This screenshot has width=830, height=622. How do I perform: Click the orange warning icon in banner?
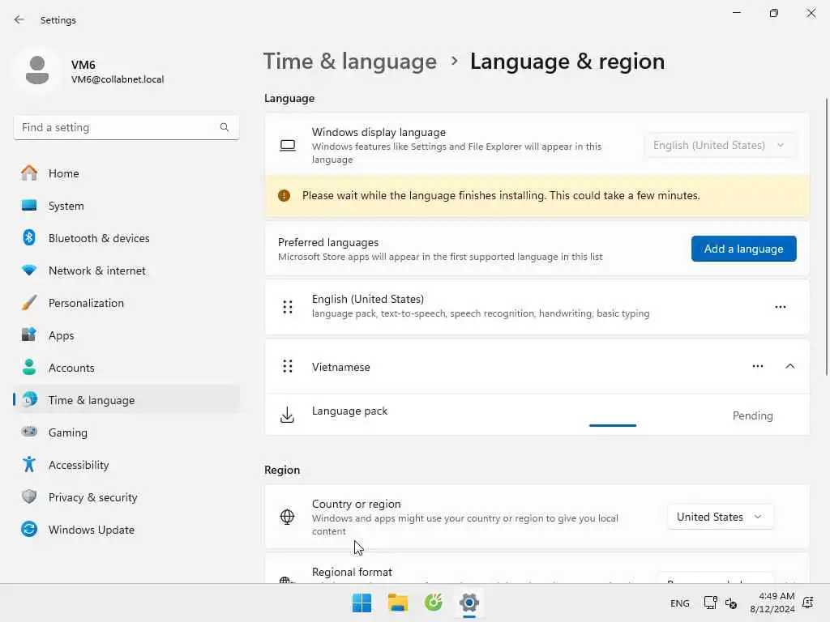pyautogui.click(x=284, y=196)
